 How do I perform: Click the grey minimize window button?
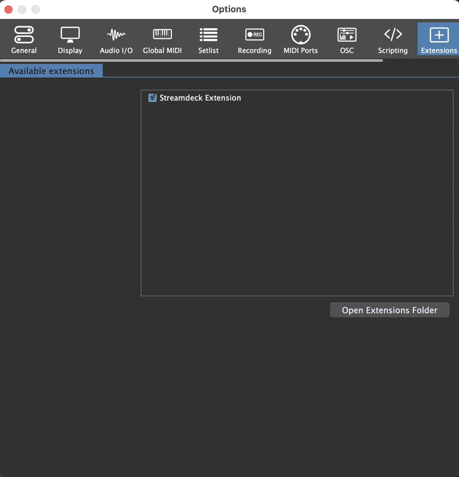coord(22,9)
